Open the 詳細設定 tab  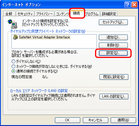(x=109, y=14)
